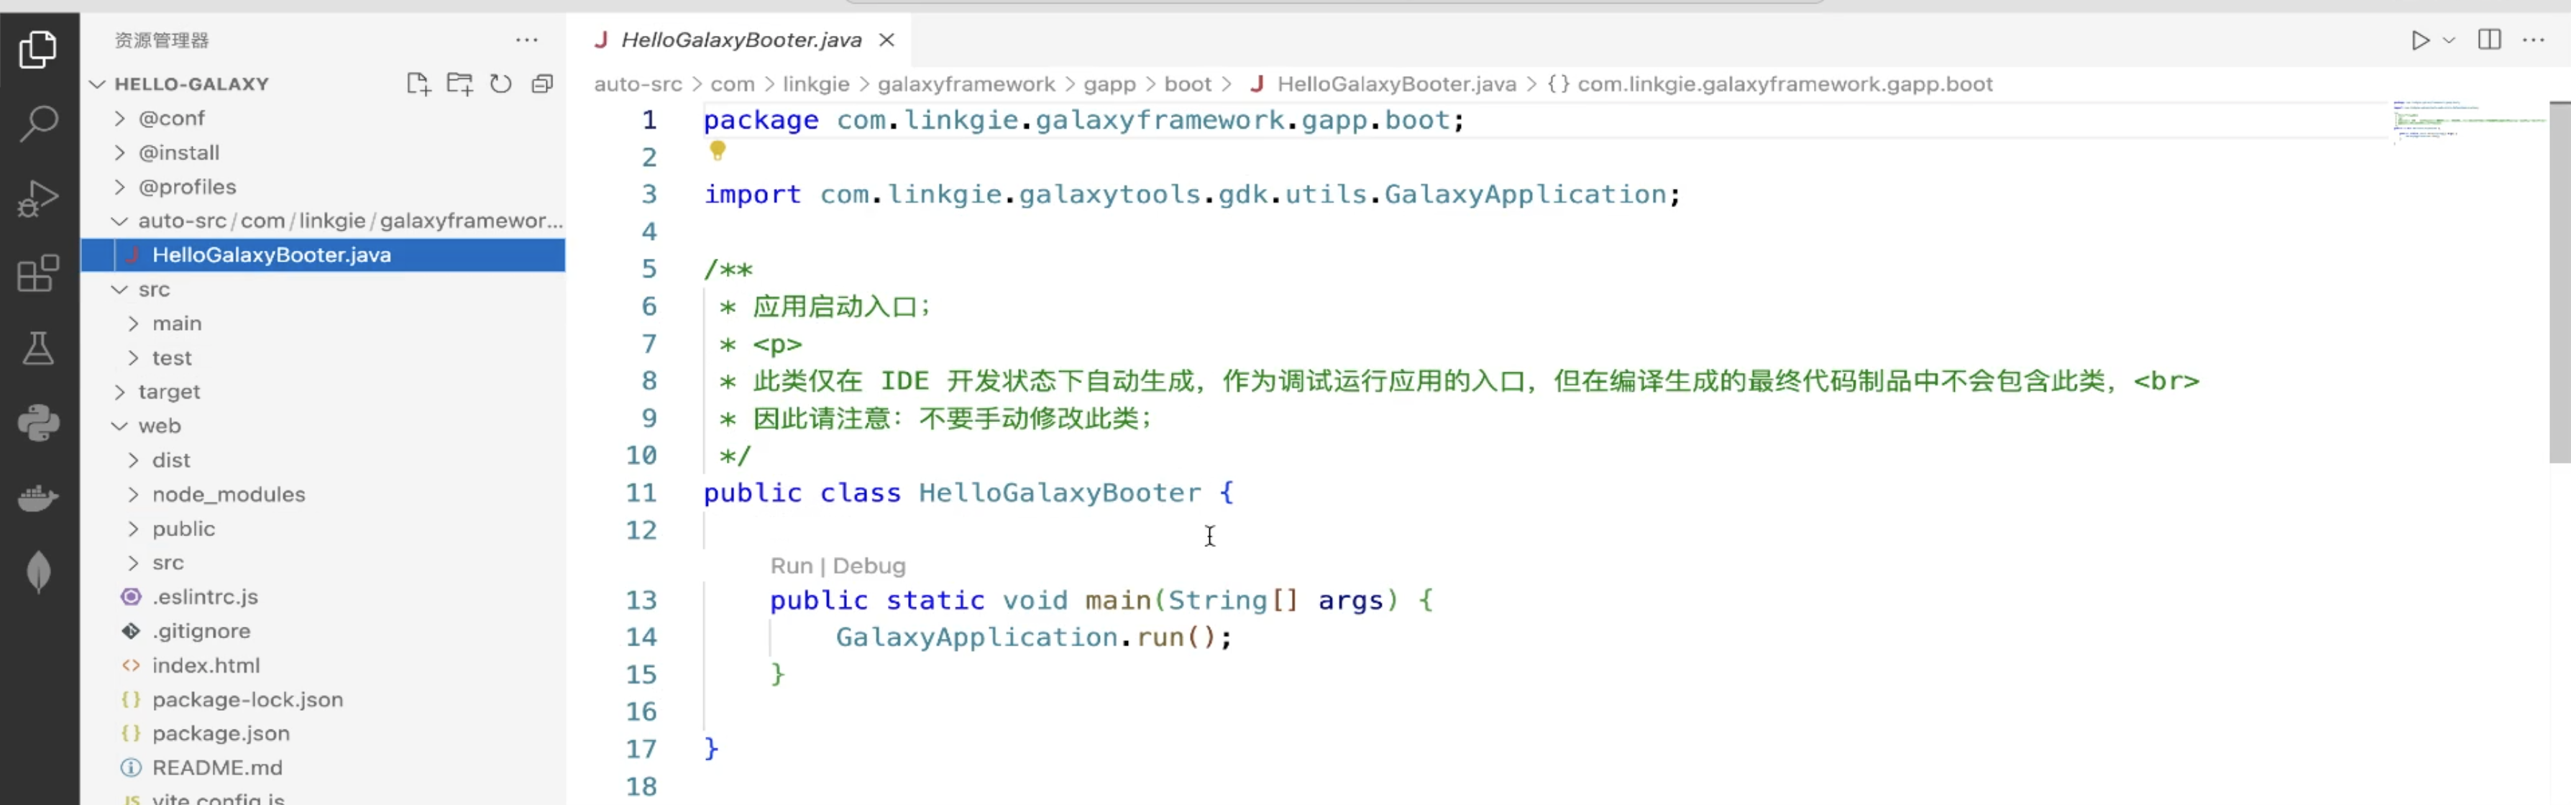Run the Java file with play button
This screenshot has width=2571, height=805.
(x=2419, y=40)
